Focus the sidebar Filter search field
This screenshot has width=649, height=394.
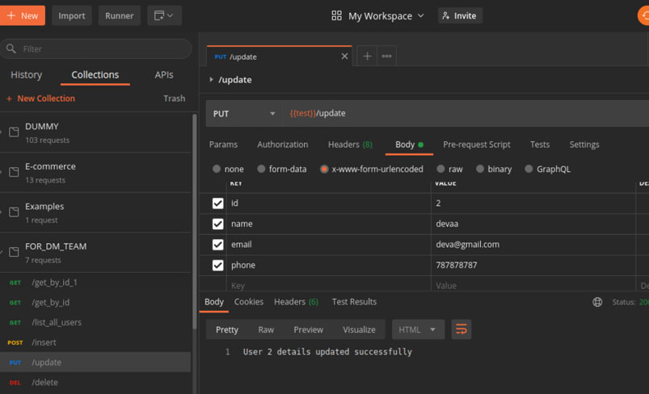point(96,48)
